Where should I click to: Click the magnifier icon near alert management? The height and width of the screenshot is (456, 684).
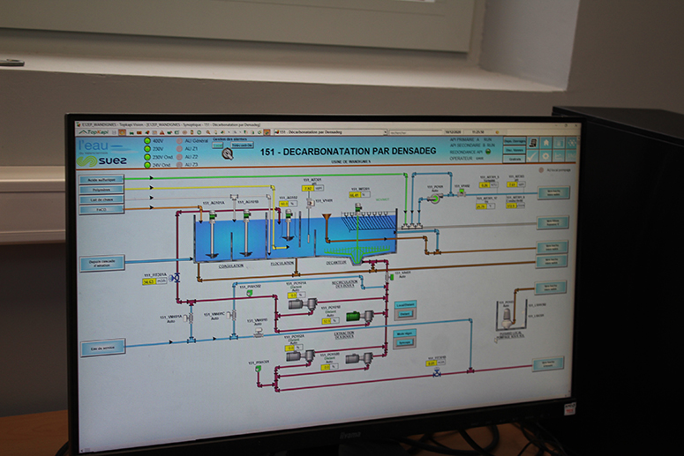click(228, 153)
